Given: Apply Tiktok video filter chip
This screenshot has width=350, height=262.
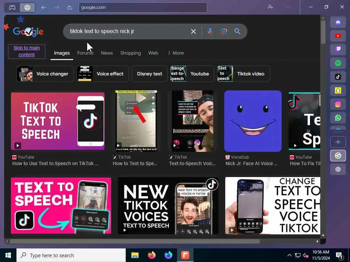Looking at the screenshot, I should pos(243,74).
